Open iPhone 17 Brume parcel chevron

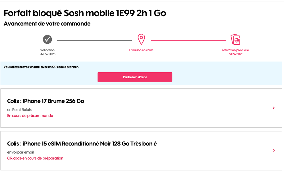(x=273, y=108)
